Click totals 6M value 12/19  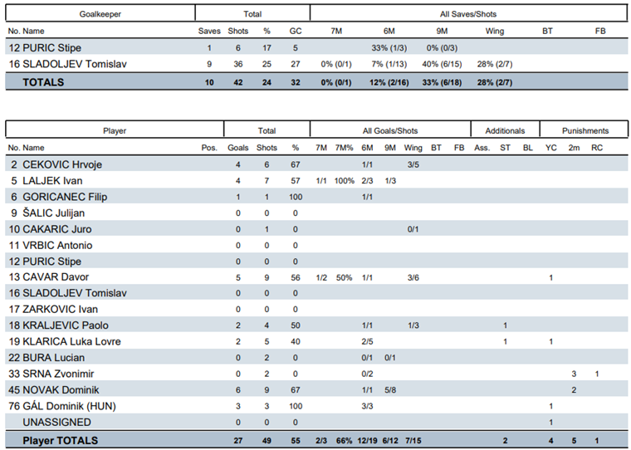[367, 441]
